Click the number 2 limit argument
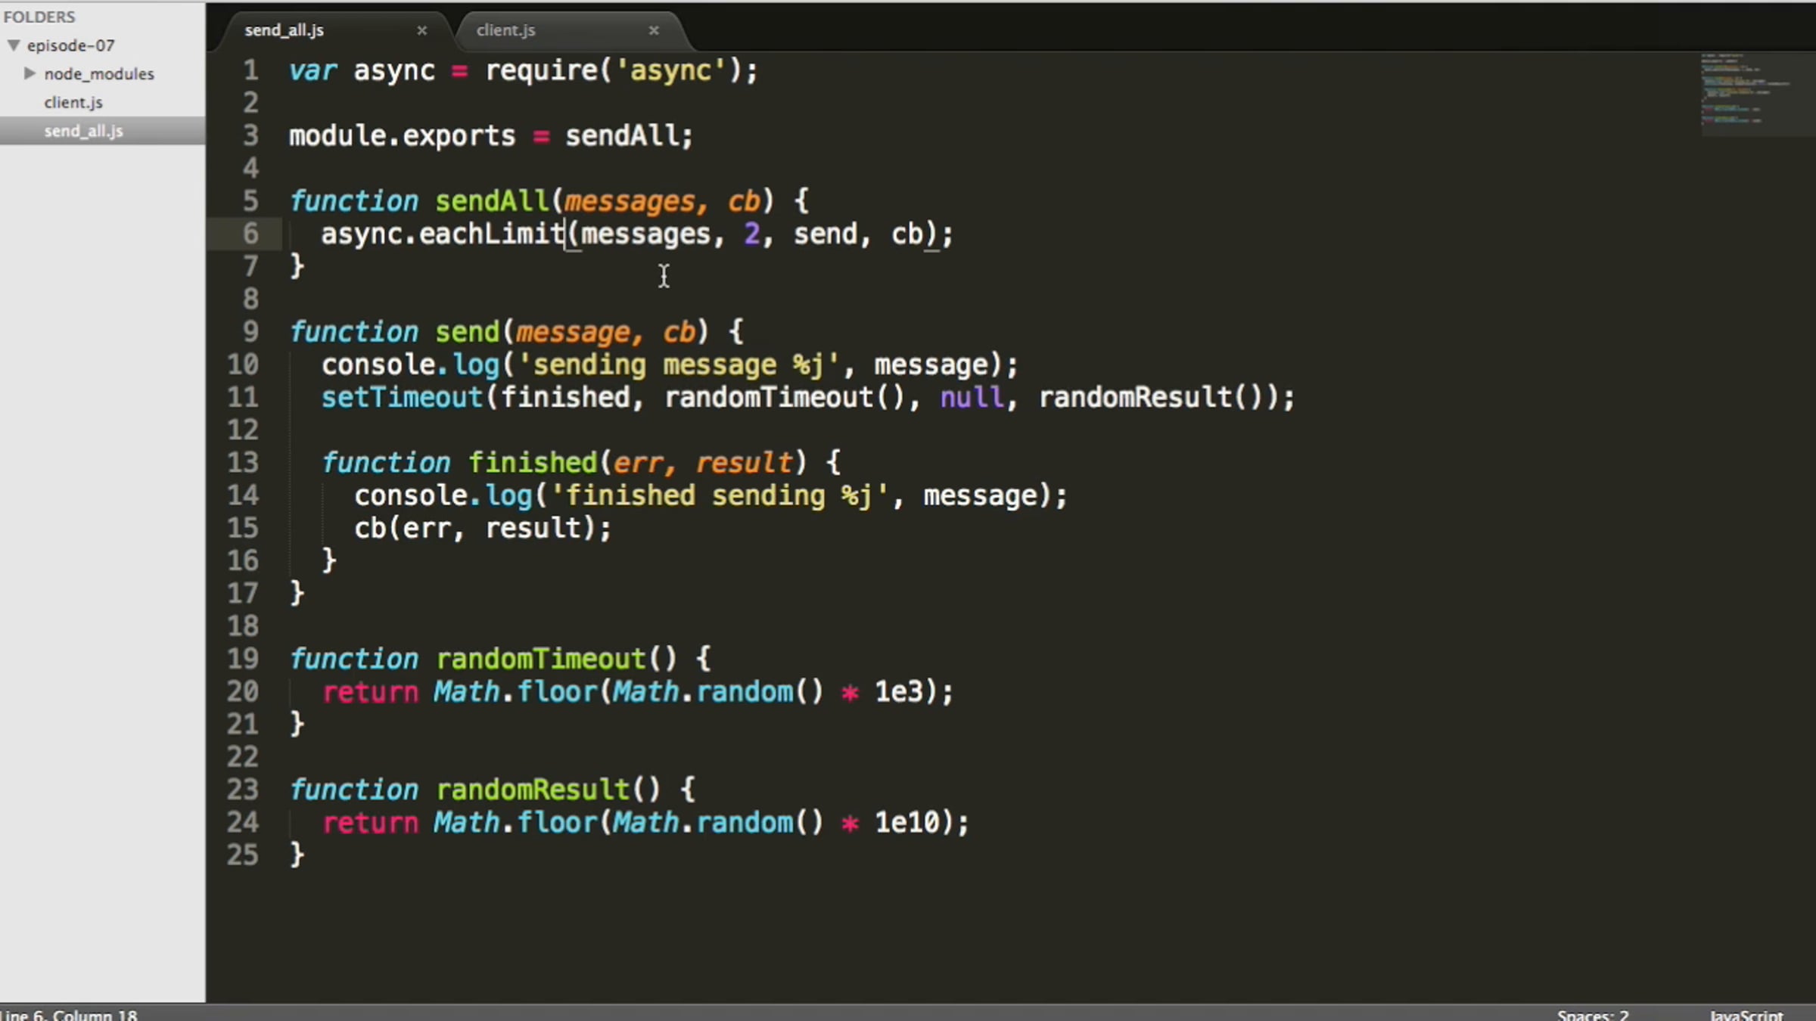Viewport: 1816px width, 1021px height. pyautogui.click(x=751, y=234)
